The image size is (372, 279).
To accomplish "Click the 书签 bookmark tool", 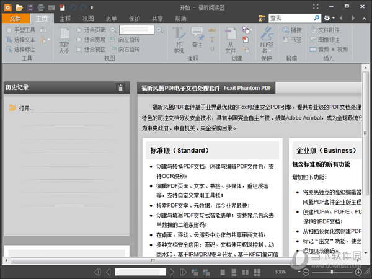I will click(x=292, y=40).
